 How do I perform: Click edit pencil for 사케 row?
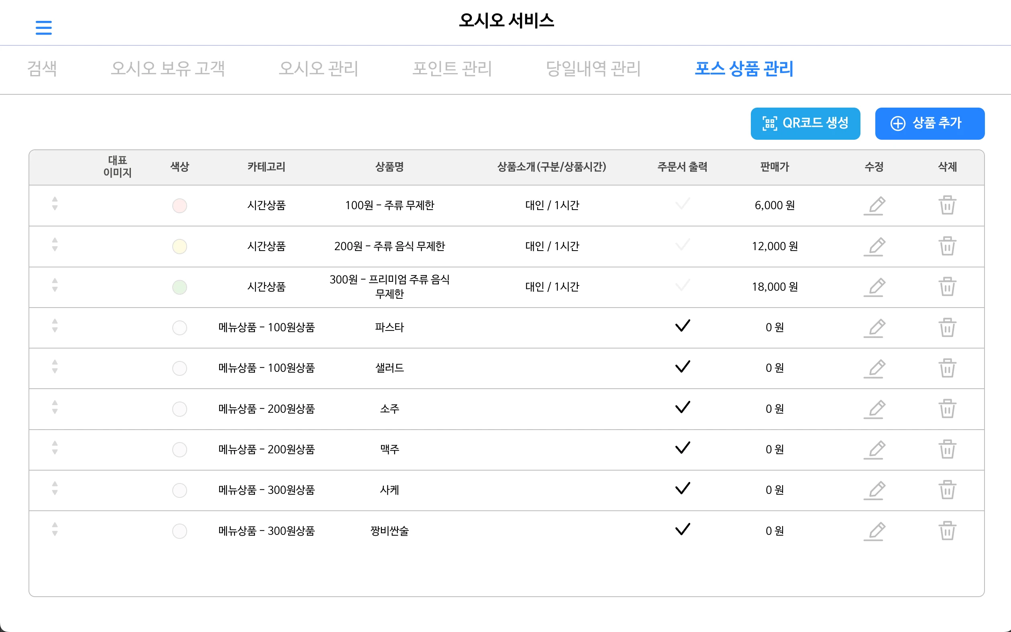874,490
